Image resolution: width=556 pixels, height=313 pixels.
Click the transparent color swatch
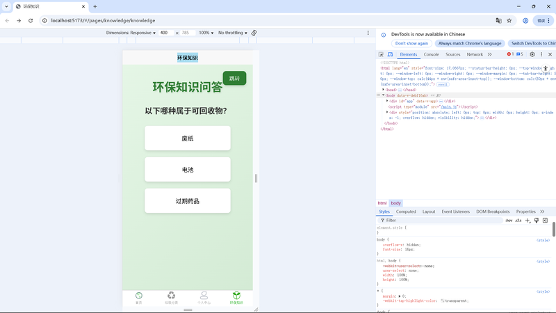(x=443, y=300)
